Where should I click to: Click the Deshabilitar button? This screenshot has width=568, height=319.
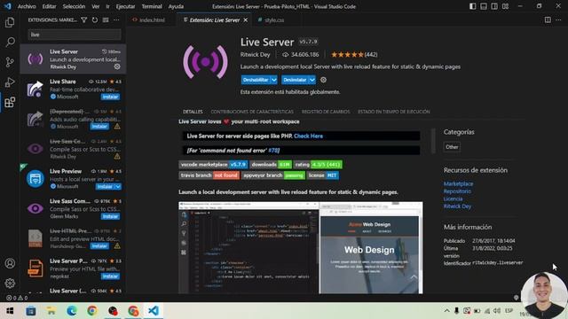click(x=256, y=80)
